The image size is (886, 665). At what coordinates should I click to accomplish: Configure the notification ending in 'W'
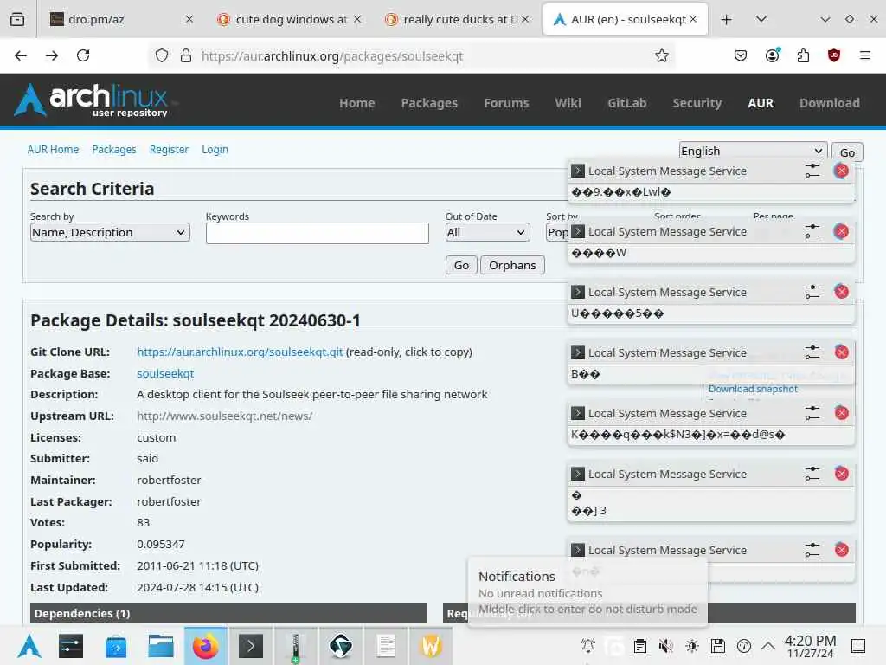812,231
